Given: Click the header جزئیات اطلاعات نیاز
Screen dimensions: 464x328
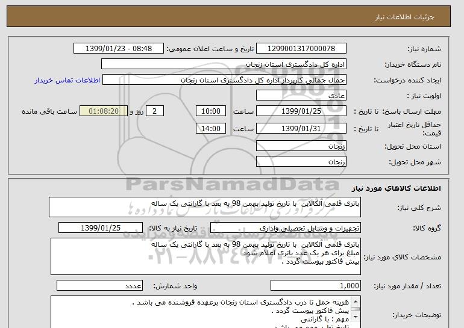Looking at the screenshot, I should pos(404,17).
